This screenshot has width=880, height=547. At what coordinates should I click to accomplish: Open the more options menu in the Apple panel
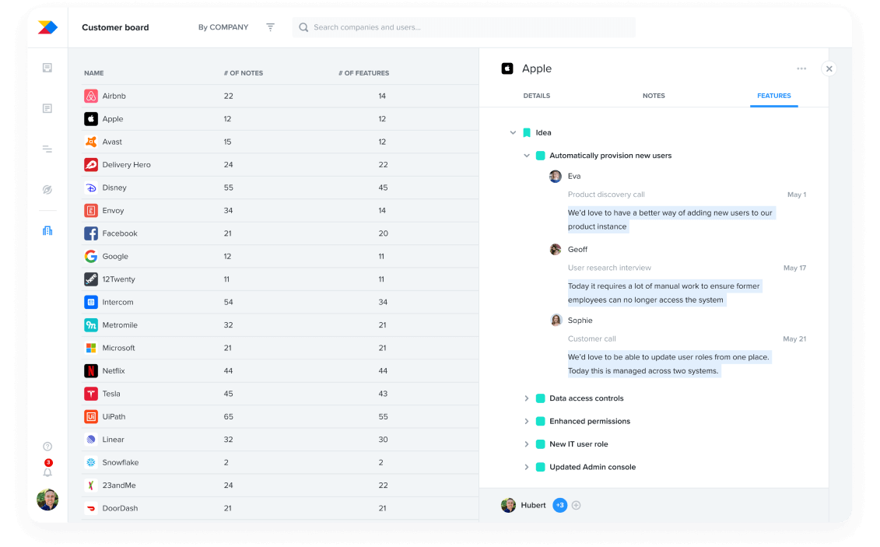coord(801,68)
